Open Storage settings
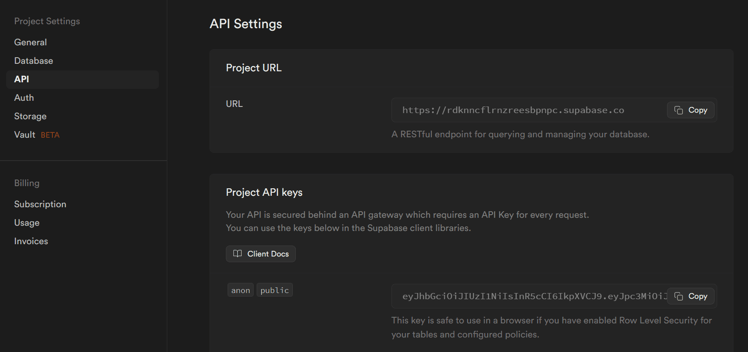Viewport: 748px width, 352px height. 30,116
